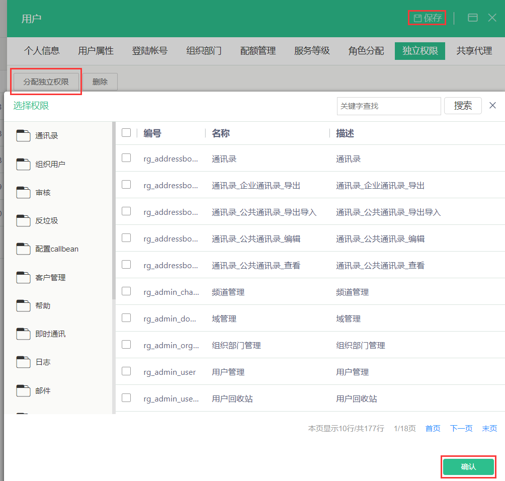Click the 确认 confirm button
Image resolution: width=505 pixels, height=481 pixels.
[x=468, y=467]
